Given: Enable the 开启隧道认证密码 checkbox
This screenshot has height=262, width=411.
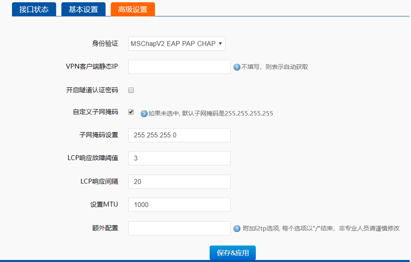Looking at the screenshot, I should (131, 90).
